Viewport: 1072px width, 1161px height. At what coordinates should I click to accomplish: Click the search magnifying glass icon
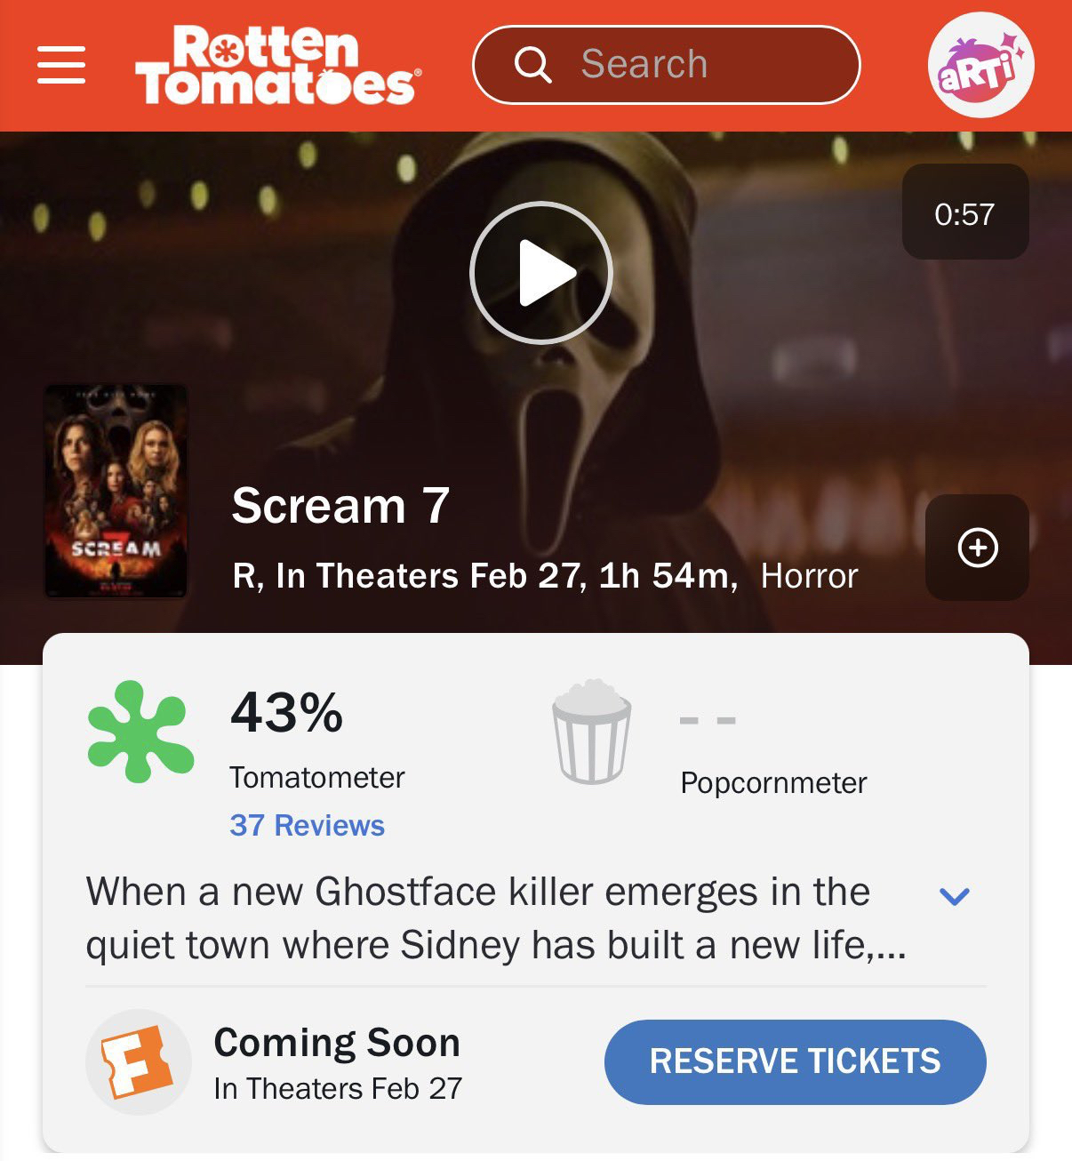pos(532,65)
